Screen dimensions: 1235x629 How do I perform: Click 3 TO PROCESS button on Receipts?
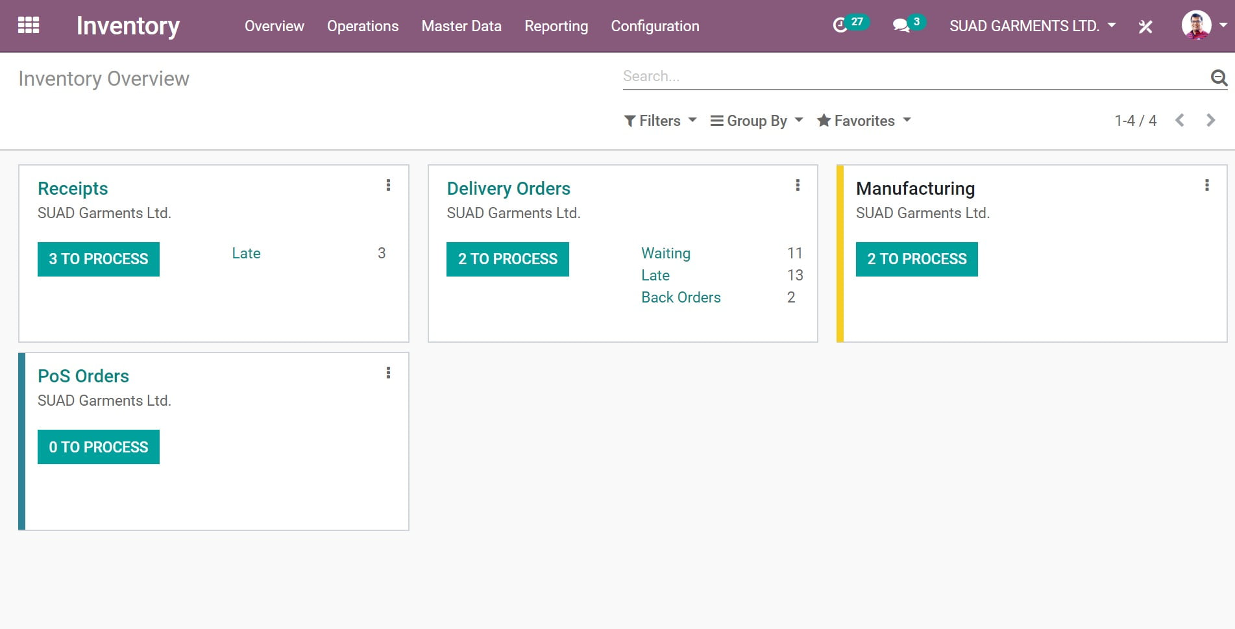coord(99,259)
